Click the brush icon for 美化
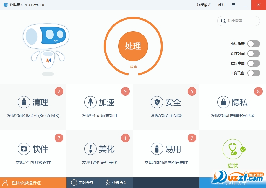266x188 pixels. [90, 149]
